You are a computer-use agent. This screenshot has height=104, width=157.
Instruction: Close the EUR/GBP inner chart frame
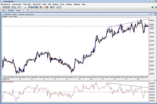coord(155,14)
